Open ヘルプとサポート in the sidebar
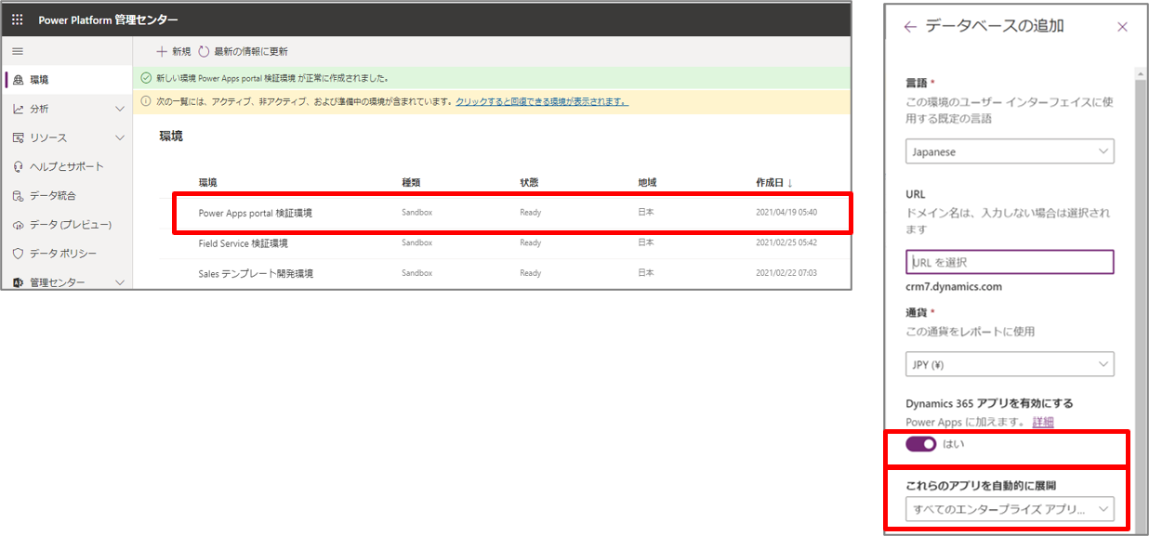This screenshot has width=1149, height=536. pos(66,166)
